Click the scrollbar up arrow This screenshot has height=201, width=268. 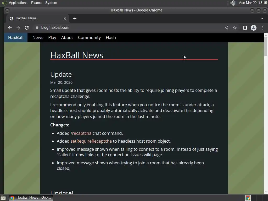click(266, 35)
